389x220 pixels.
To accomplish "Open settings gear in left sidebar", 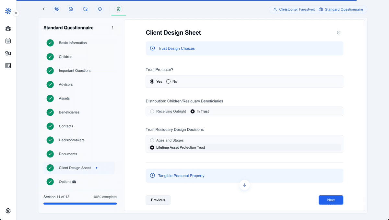I will point(8,211).
